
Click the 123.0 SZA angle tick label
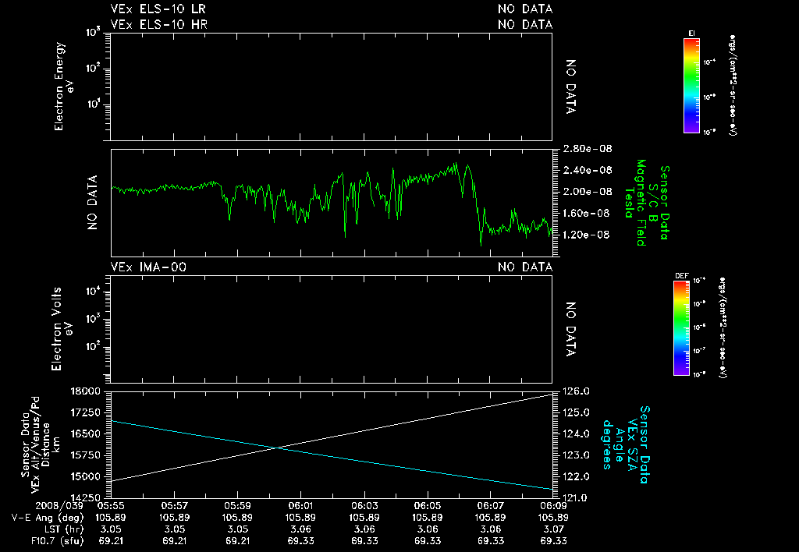point(577,455)
